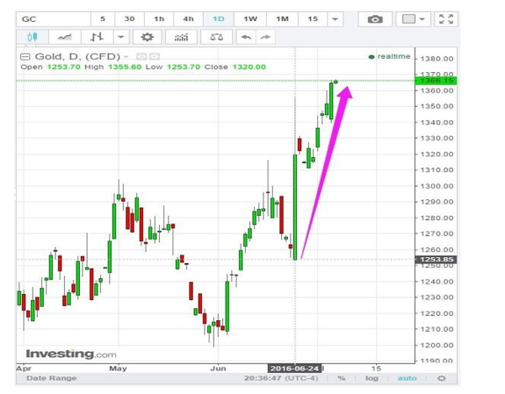Image resolution: width=505 pixels, height=394 pixels.
Task: Open the indicators icon
Action: 180,38
